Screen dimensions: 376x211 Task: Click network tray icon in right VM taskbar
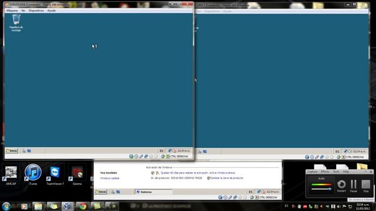point(345,151)
